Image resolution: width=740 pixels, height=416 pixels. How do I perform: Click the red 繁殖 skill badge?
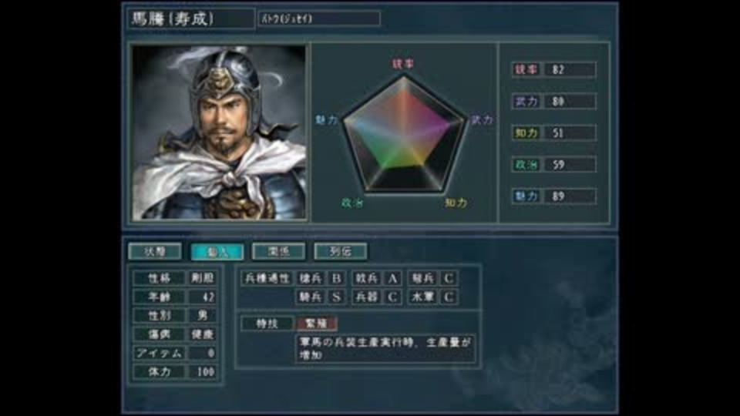tap(316, 324)
